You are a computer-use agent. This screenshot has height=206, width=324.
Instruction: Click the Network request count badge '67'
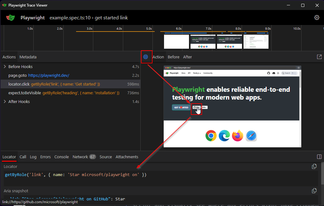click(92, 157)
